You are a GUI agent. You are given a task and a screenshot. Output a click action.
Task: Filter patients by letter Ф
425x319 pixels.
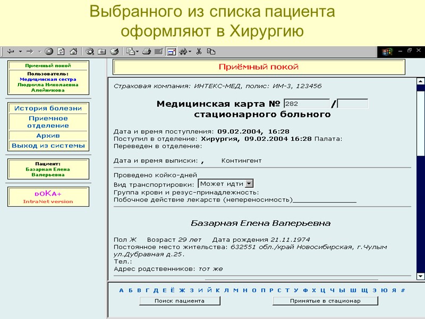point(305,290)
